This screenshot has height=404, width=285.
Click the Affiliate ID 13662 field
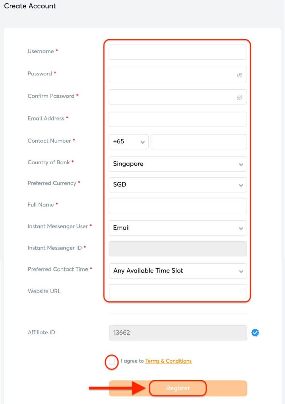178,333
